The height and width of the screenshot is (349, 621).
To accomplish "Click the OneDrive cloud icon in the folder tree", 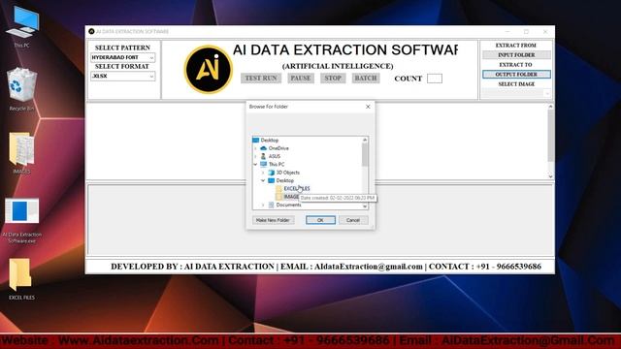I will (263, 148).
